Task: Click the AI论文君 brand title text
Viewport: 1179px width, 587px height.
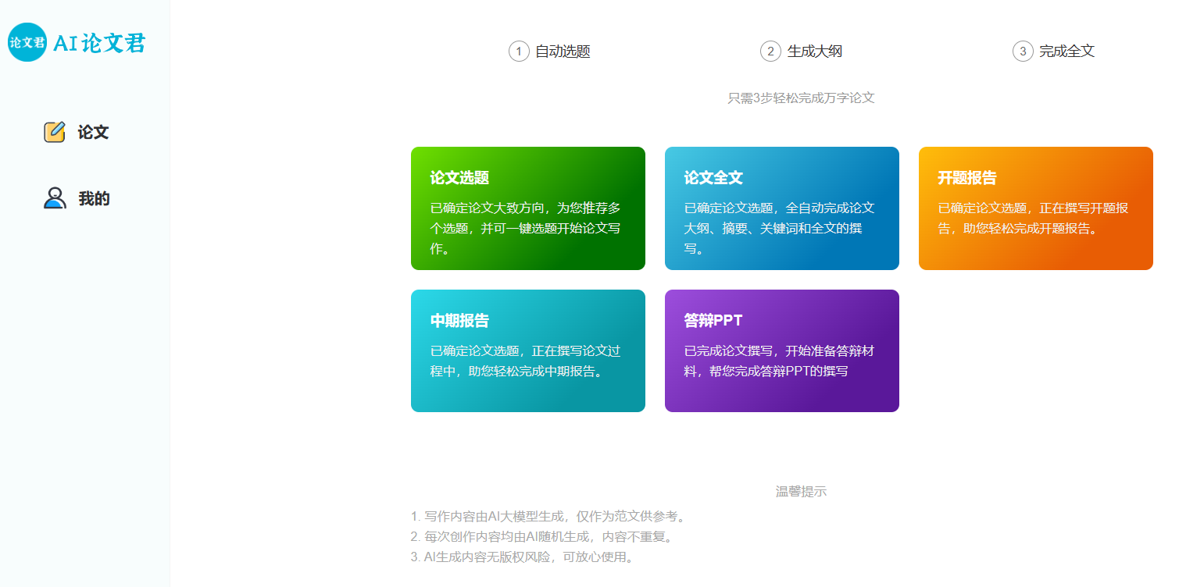Action: tap(99, 44)
